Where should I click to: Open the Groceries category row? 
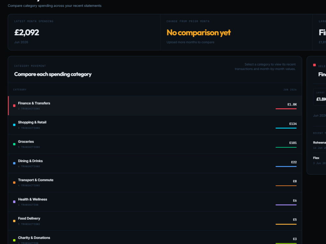click(x=155, y=144)
